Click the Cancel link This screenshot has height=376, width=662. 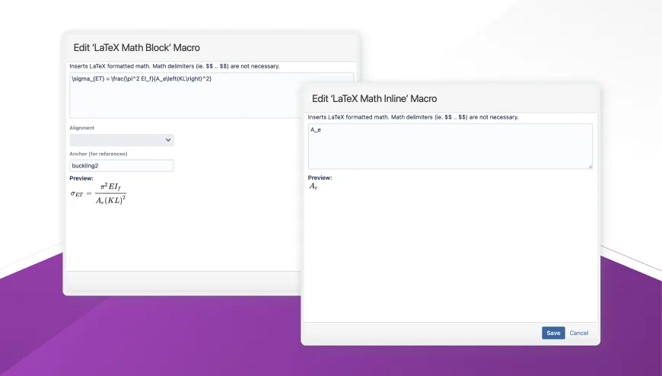click(x=579, y=333)
